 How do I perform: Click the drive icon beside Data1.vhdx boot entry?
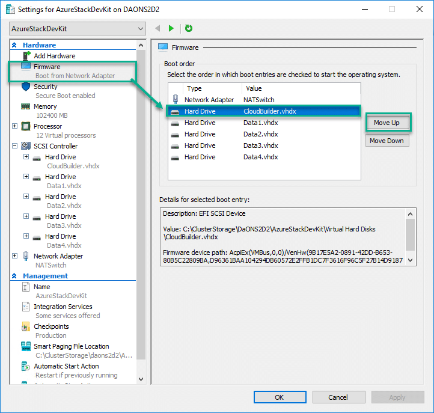[x=175, y=123]
